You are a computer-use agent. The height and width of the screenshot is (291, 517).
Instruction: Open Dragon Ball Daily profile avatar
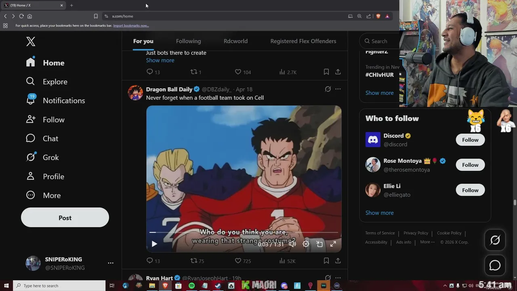pyautogui.click(x=135, y=93)
